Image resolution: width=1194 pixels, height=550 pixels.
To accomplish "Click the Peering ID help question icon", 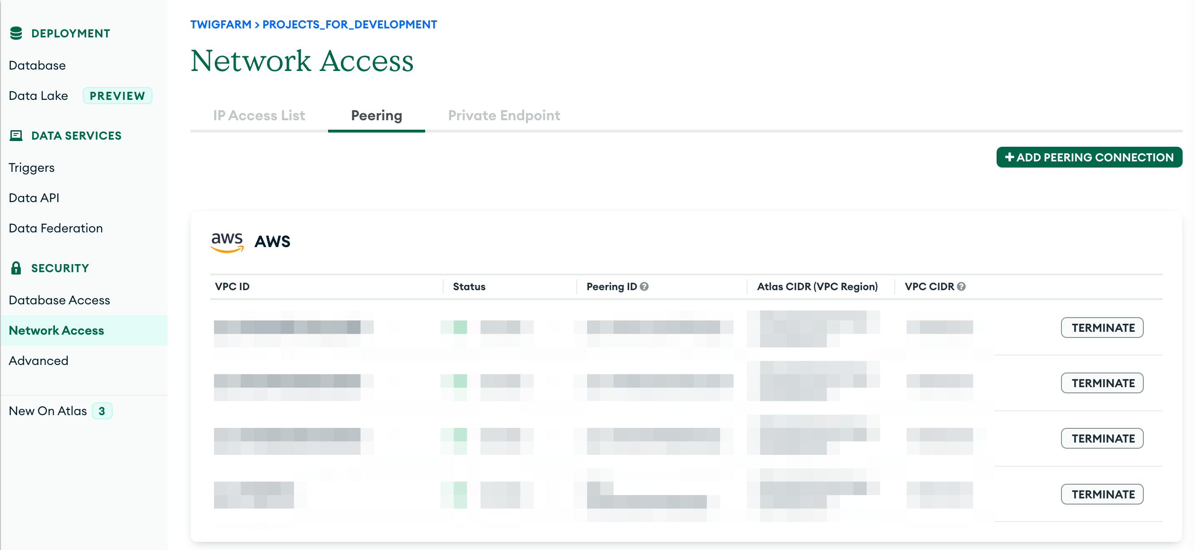I will point(644,286).
